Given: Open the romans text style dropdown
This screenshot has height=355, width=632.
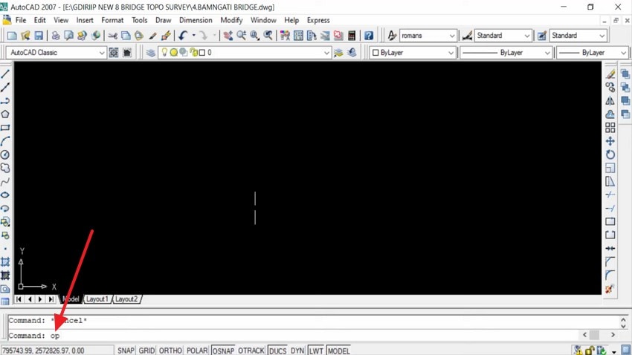Looking at the screenshot, I should click(452, 36).
